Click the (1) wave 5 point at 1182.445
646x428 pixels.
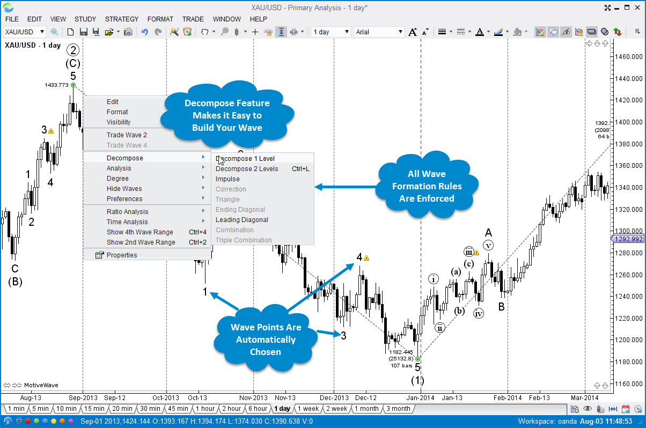click(x=418, y=359)
